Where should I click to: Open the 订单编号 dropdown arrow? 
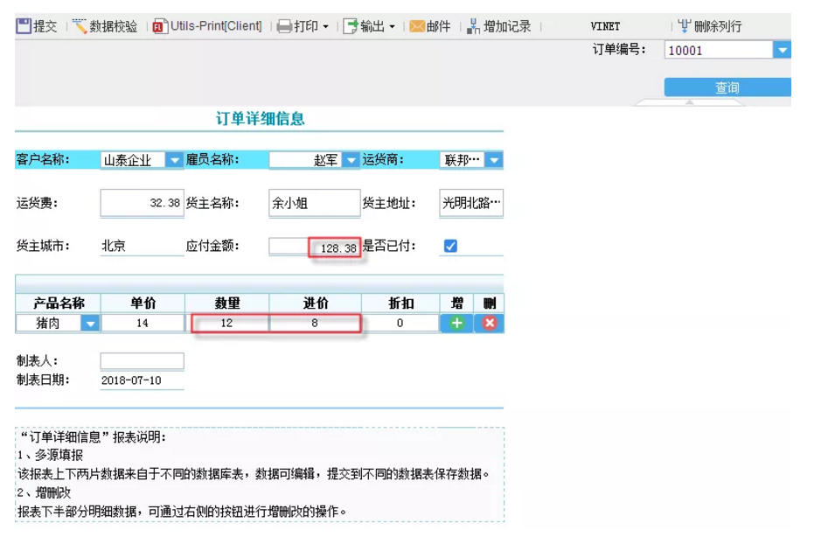[782, 50]
